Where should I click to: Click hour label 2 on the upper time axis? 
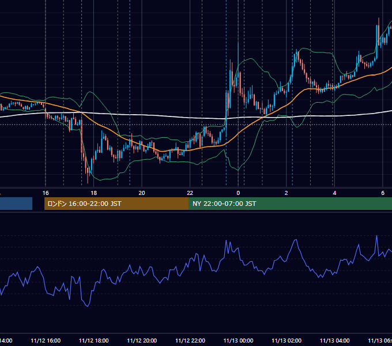[x=287, y=193]
